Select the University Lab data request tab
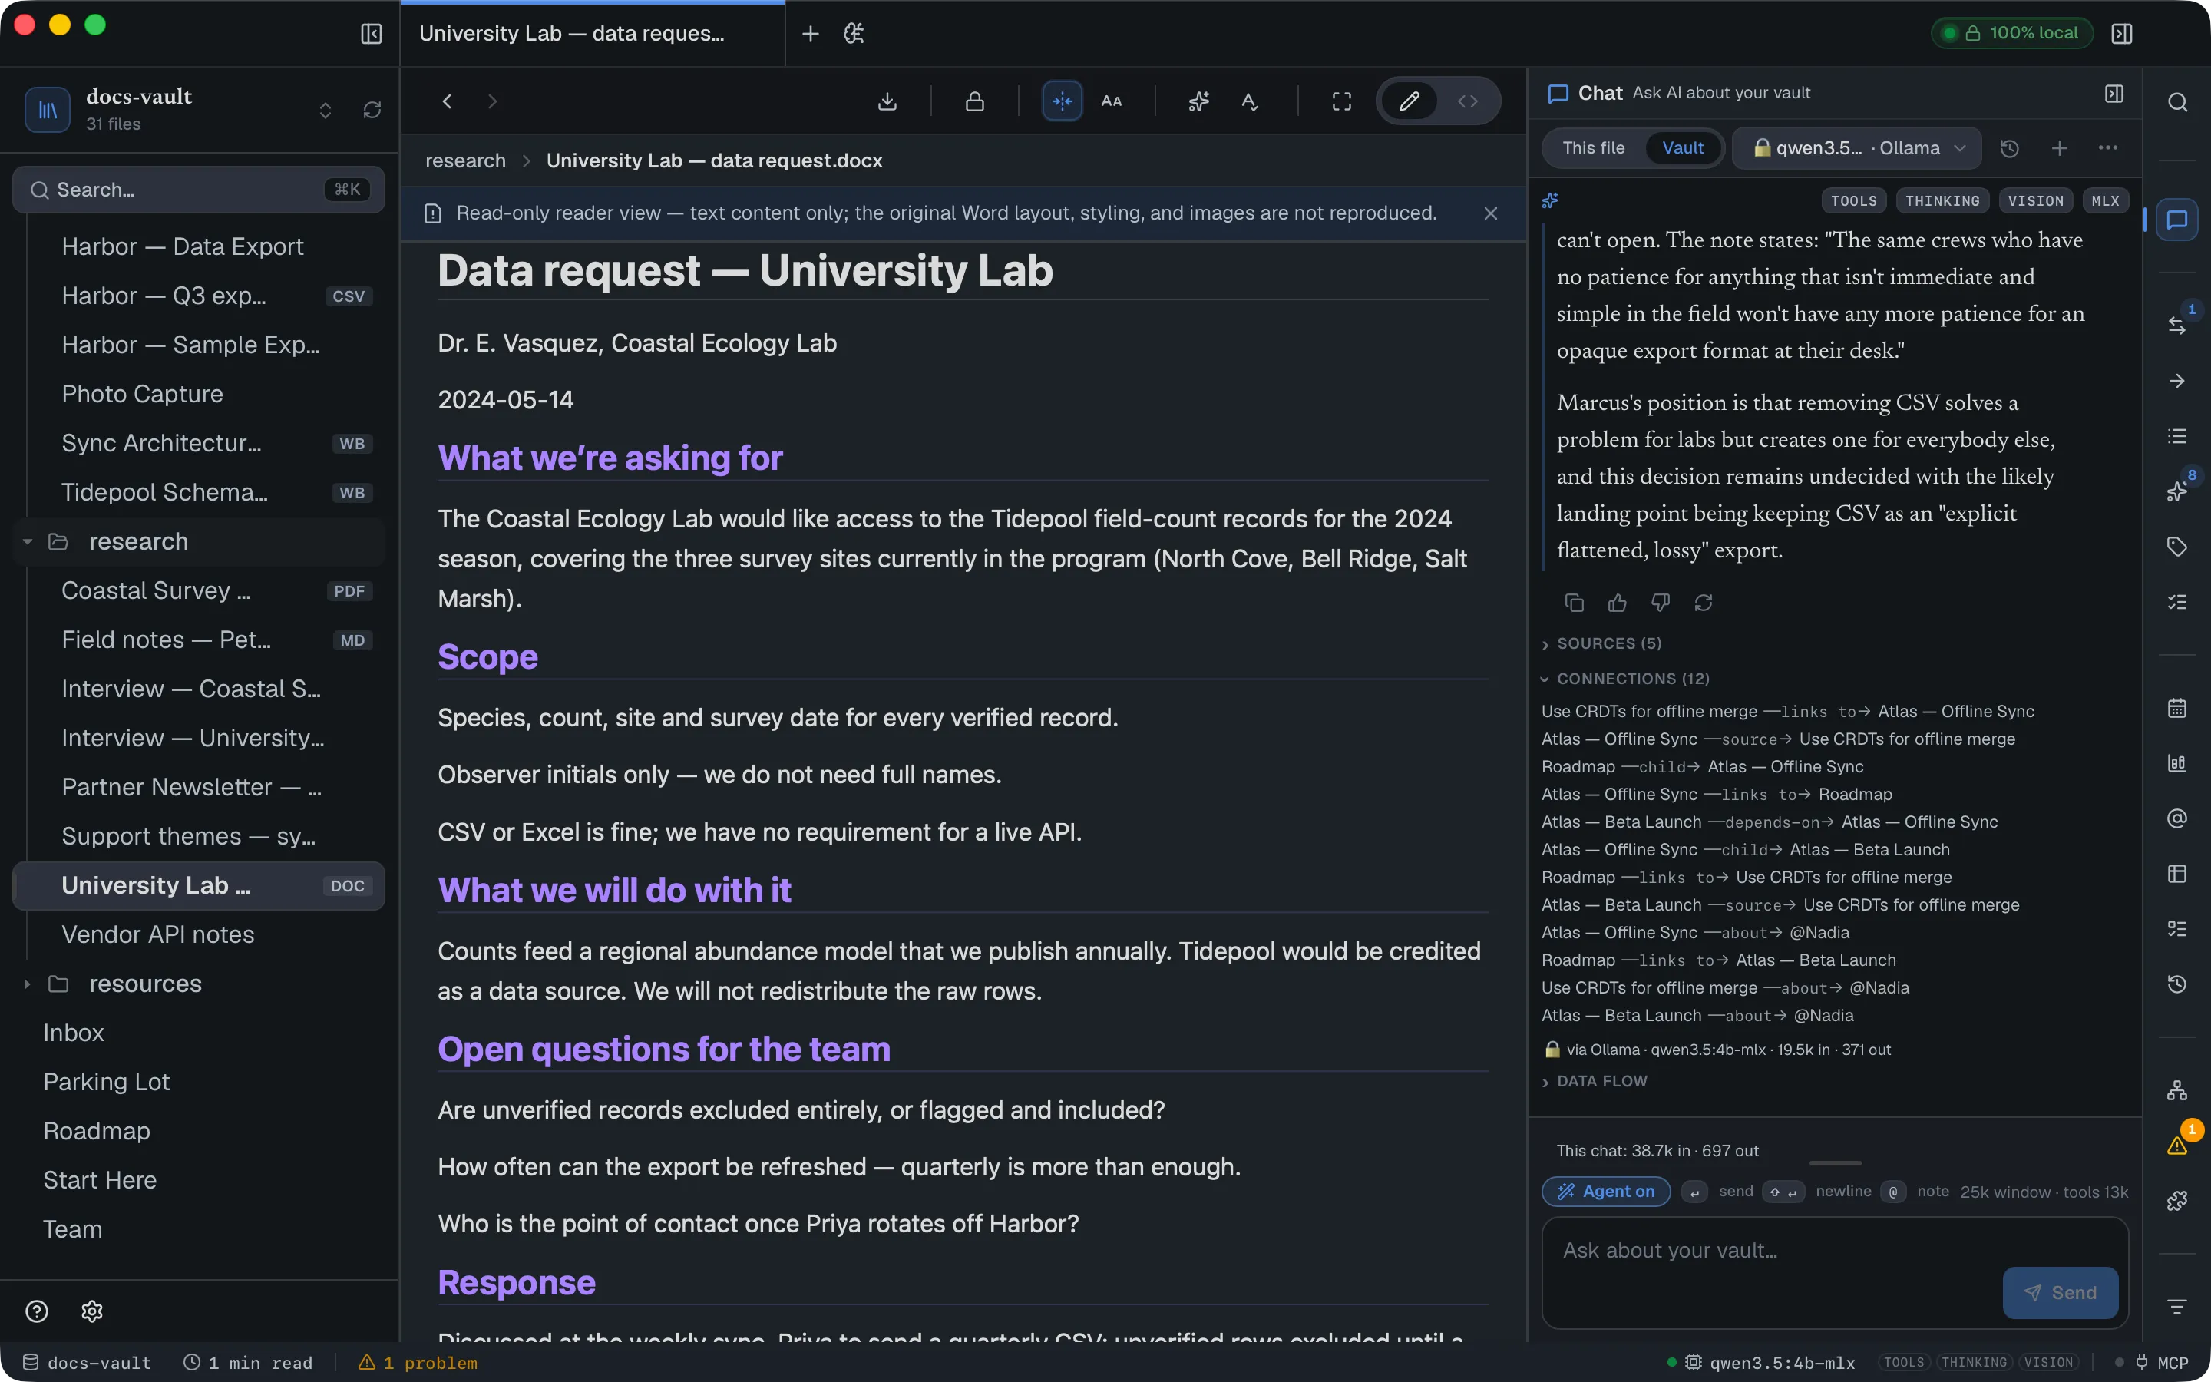2211x1382 pixels. point(592,34)
